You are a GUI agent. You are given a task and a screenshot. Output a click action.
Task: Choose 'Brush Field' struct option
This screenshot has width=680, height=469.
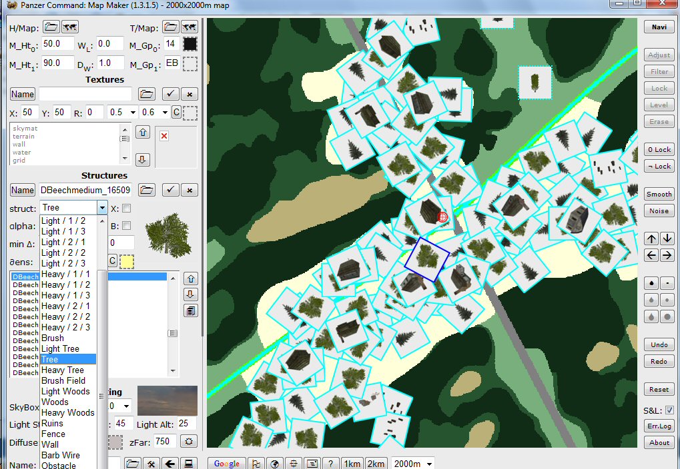[x=63, y=380]
